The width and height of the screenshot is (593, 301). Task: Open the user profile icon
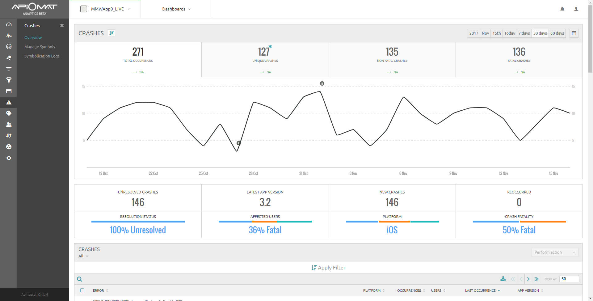pyautogui.click(x=576, y=9)
